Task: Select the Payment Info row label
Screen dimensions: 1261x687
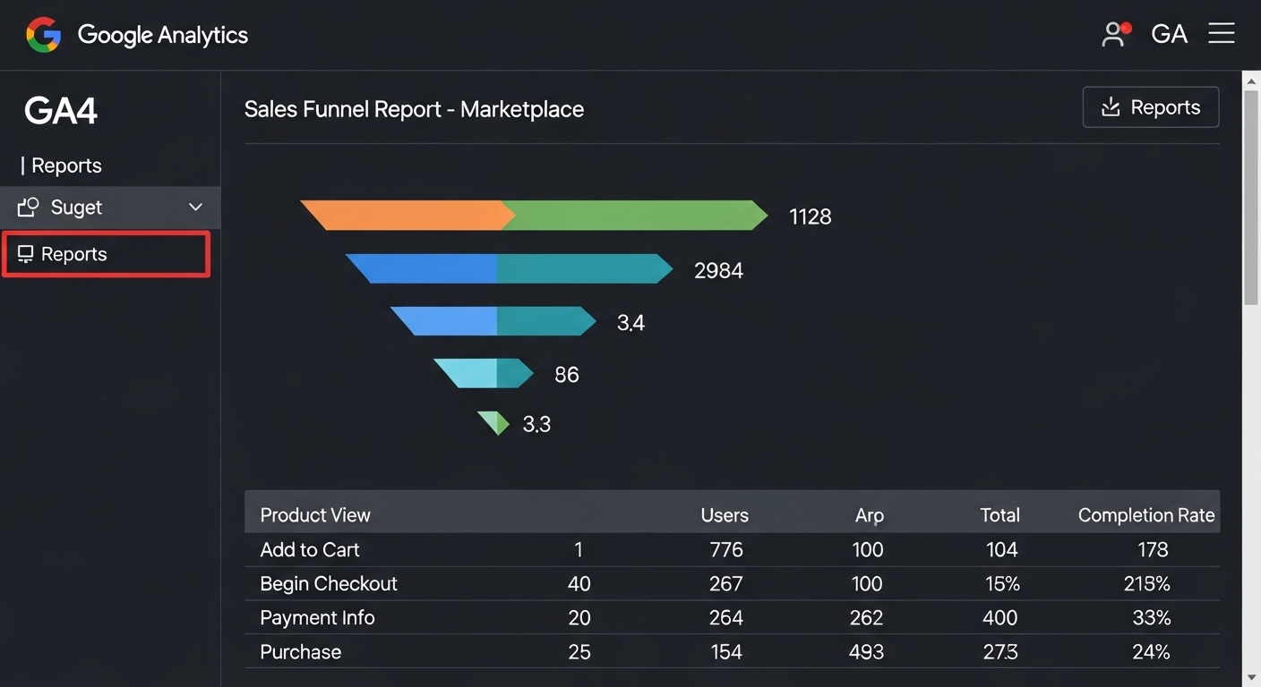Action: pos(317,618)
